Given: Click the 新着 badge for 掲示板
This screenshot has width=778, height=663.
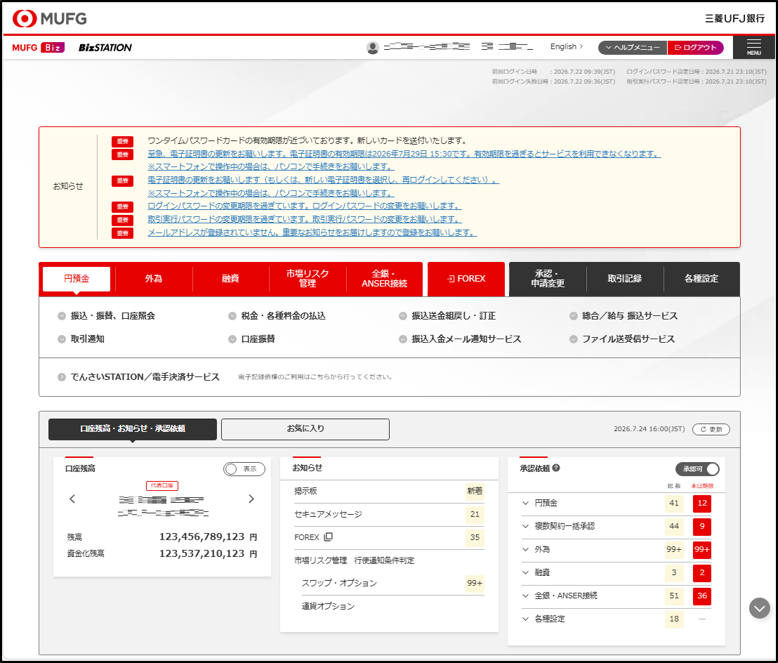Looking at the screenshot, I should click(475, 491).
